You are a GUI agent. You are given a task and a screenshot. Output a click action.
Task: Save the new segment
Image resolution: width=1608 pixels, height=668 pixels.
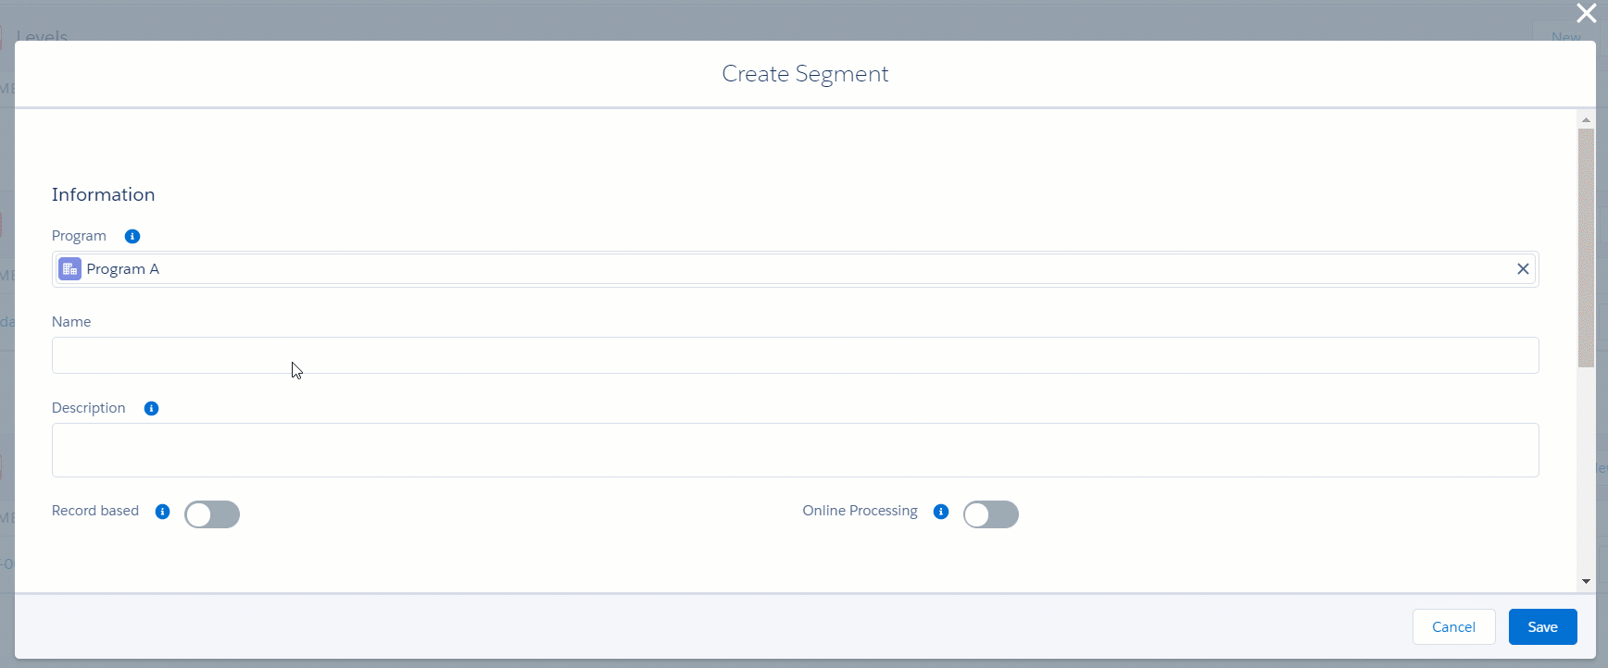point(1542,626)
